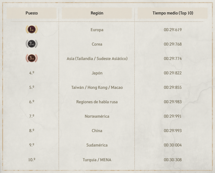Click Europa's time 00:29:619
This screenshot has width=215, height=173.
(x=173, y=30)
